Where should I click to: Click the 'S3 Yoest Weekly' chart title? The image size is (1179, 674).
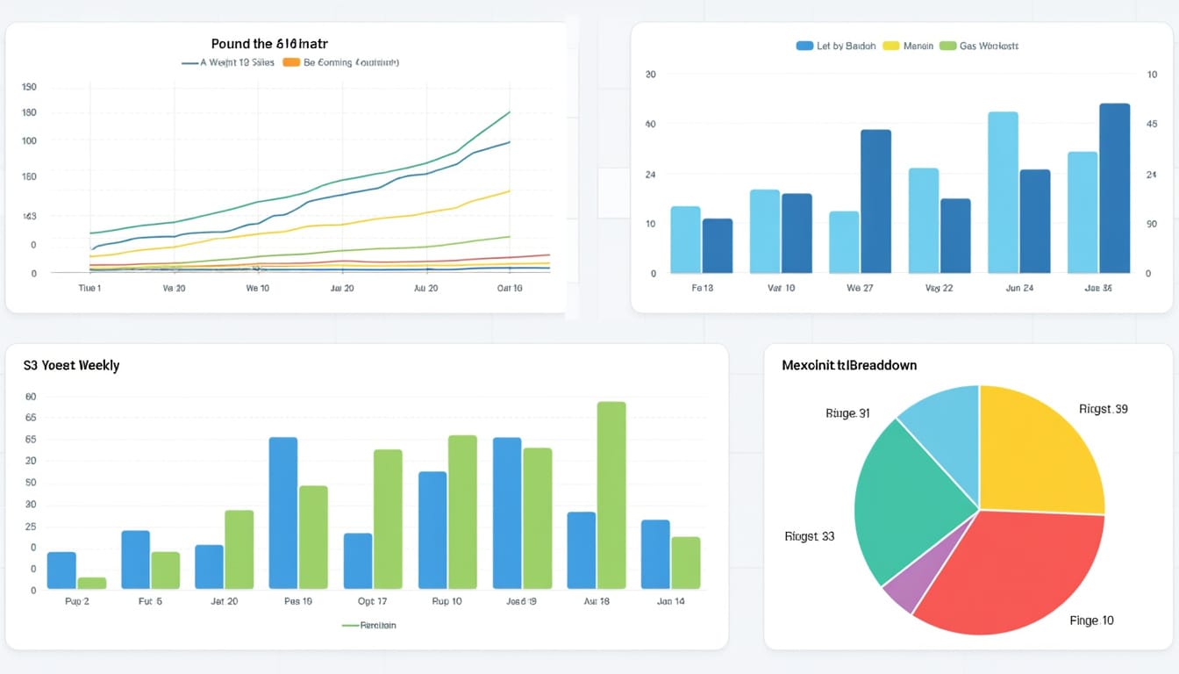[x=71, y=365]
